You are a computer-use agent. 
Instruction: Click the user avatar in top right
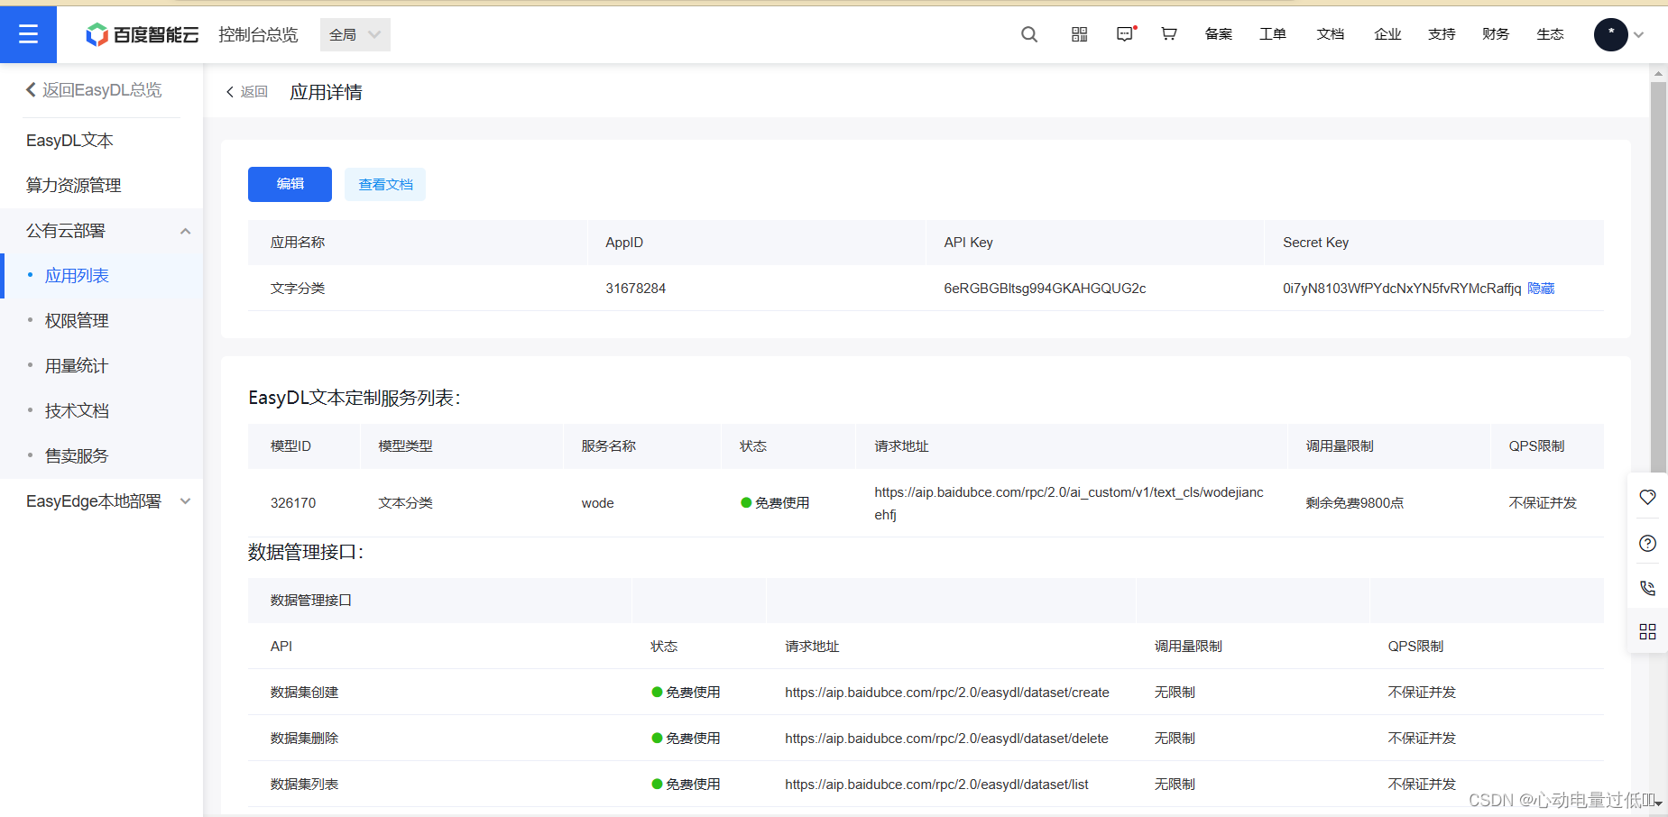[x=1609, y=33]
